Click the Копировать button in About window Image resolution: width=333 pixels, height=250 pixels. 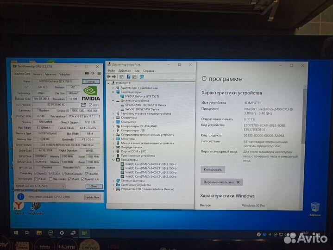[x=213, y=169]
